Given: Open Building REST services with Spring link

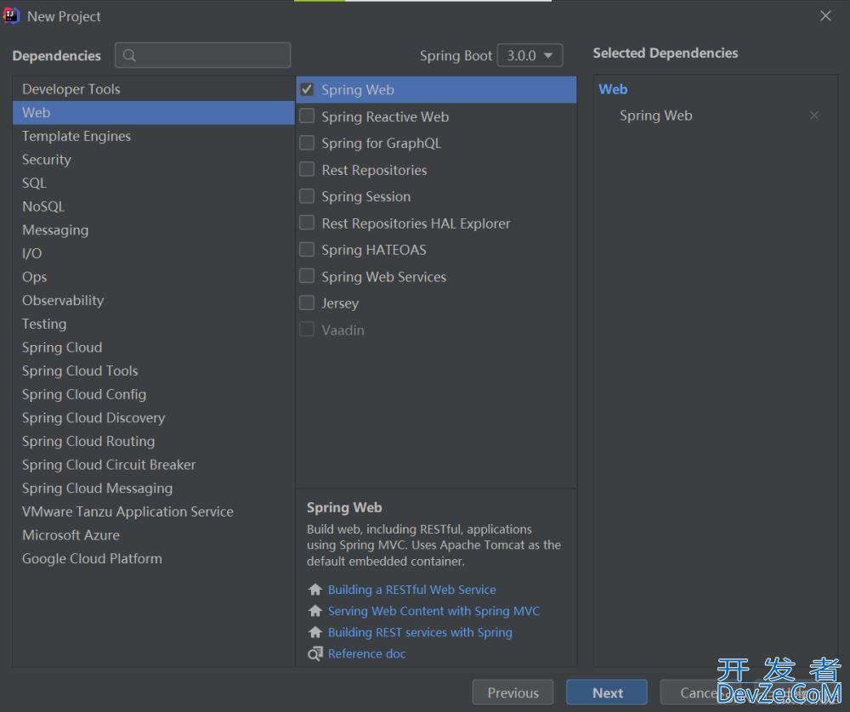Looking at the screenshot, I should click(420, 632).
